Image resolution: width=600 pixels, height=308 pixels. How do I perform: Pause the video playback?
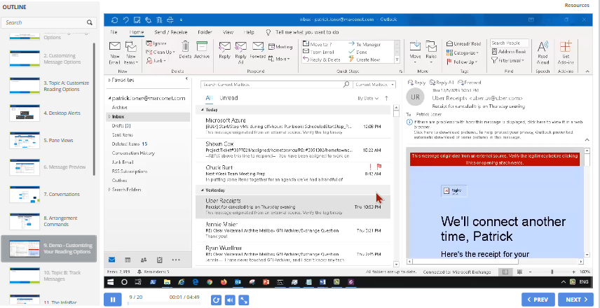pyautogui.click(x=112, y=300)
